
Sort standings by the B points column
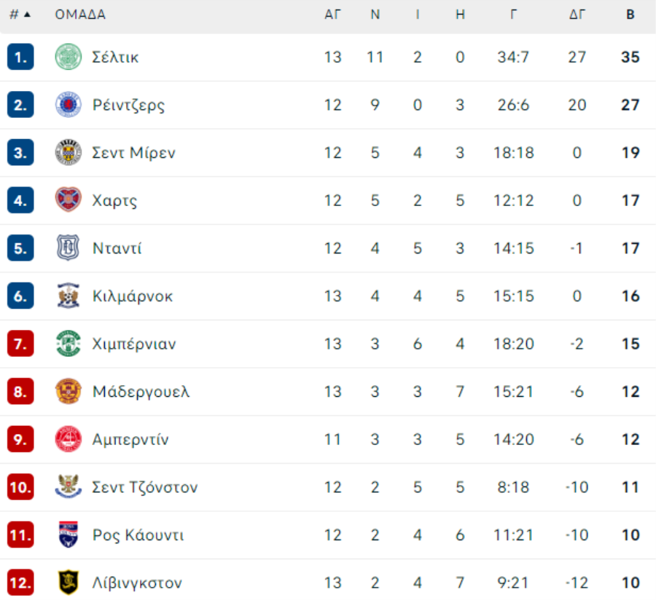point(630,15)
